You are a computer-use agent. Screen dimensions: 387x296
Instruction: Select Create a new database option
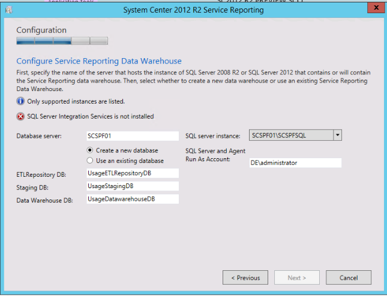[x=91, y=150]
